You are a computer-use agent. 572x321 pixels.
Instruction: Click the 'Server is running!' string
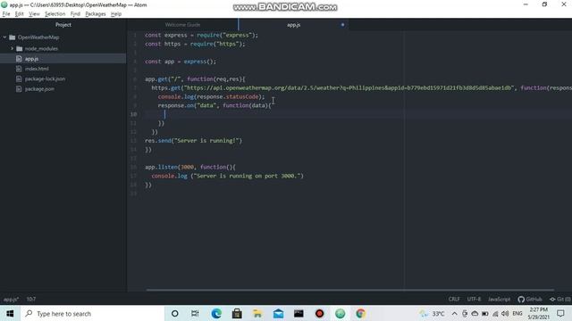[206, 141]
